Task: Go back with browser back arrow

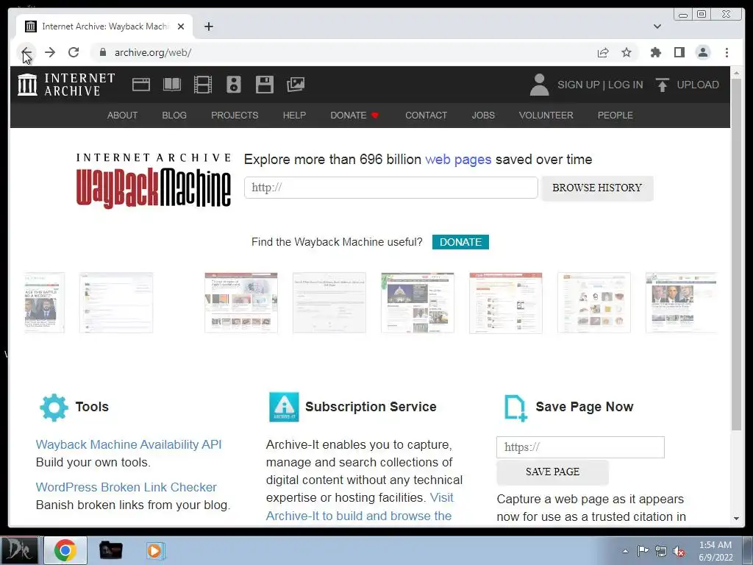Action: 26,52
